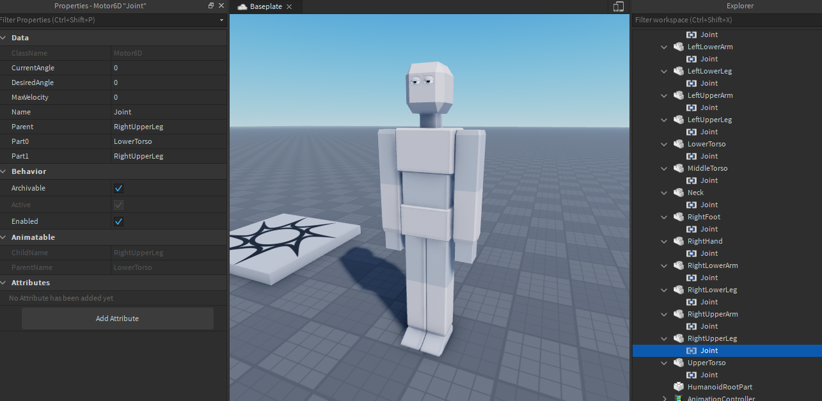
Task: Click the RightLowerLeg mesh part icon
Action: coord(679,290)
